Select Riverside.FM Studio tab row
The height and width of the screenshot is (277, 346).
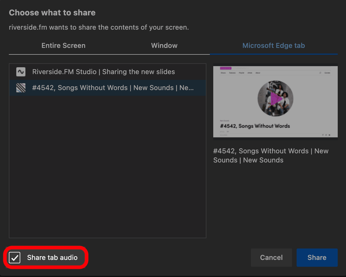point(108,72)
